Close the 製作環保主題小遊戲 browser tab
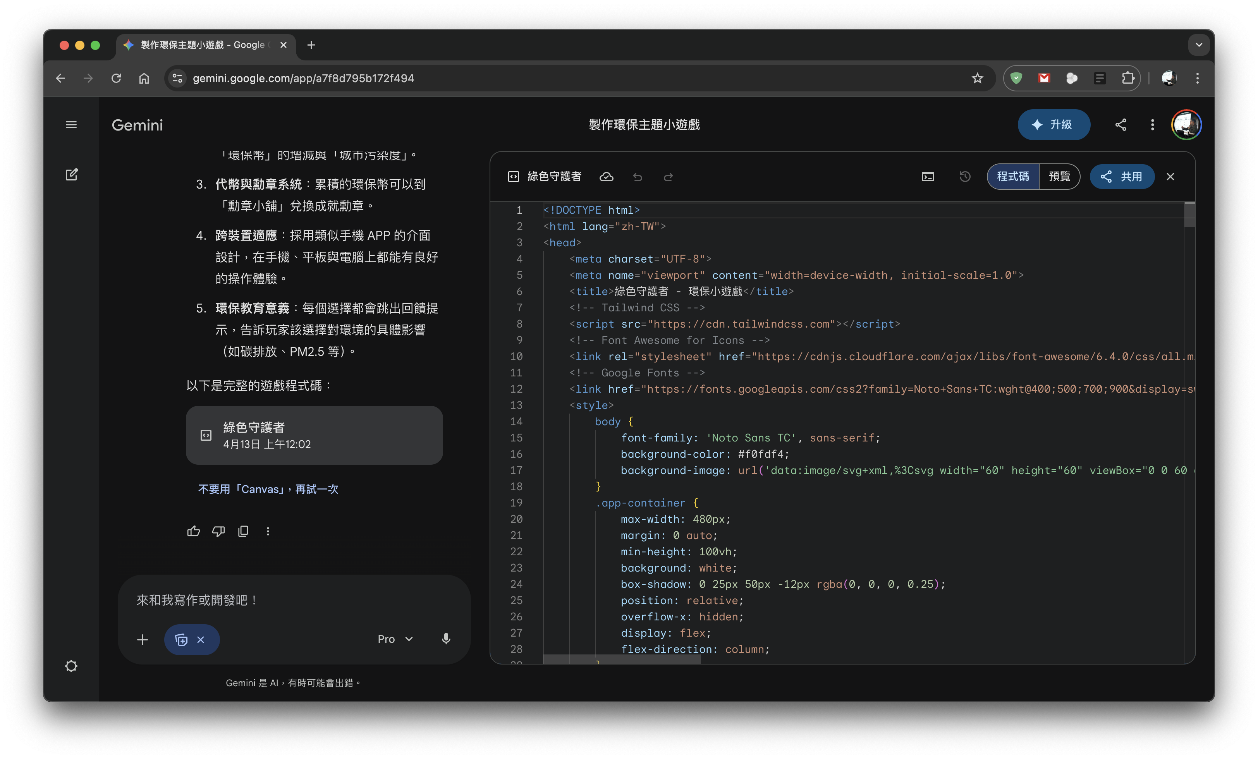This screenshot has height=759, width=1258. coord(284,45)
